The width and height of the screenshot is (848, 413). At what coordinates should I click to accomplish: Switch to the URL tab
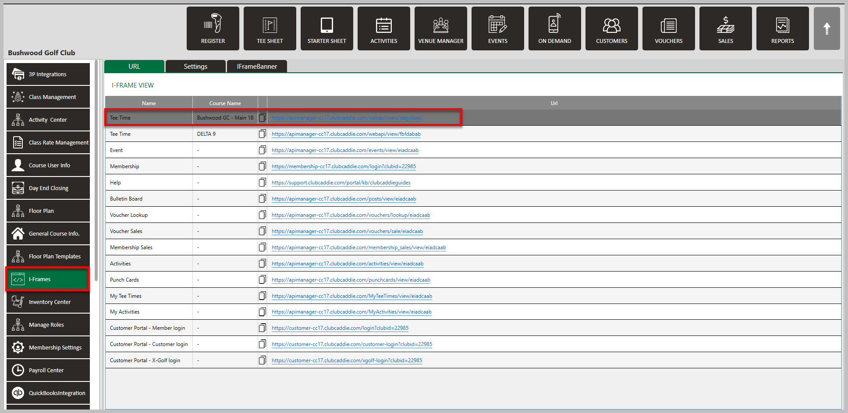point(134,66)
